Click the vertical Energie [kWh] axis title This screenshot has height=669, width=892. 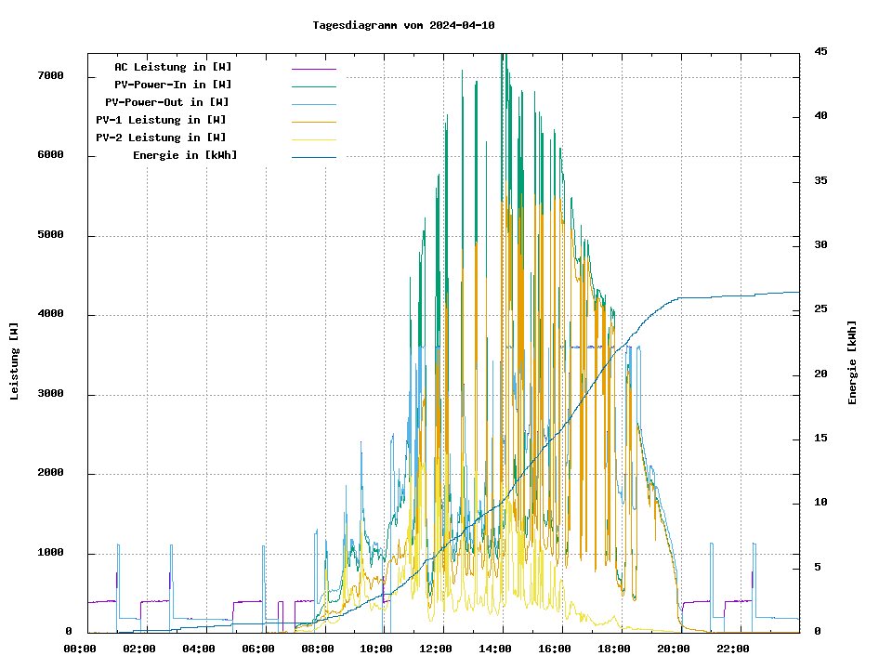[x=852, y=362]
